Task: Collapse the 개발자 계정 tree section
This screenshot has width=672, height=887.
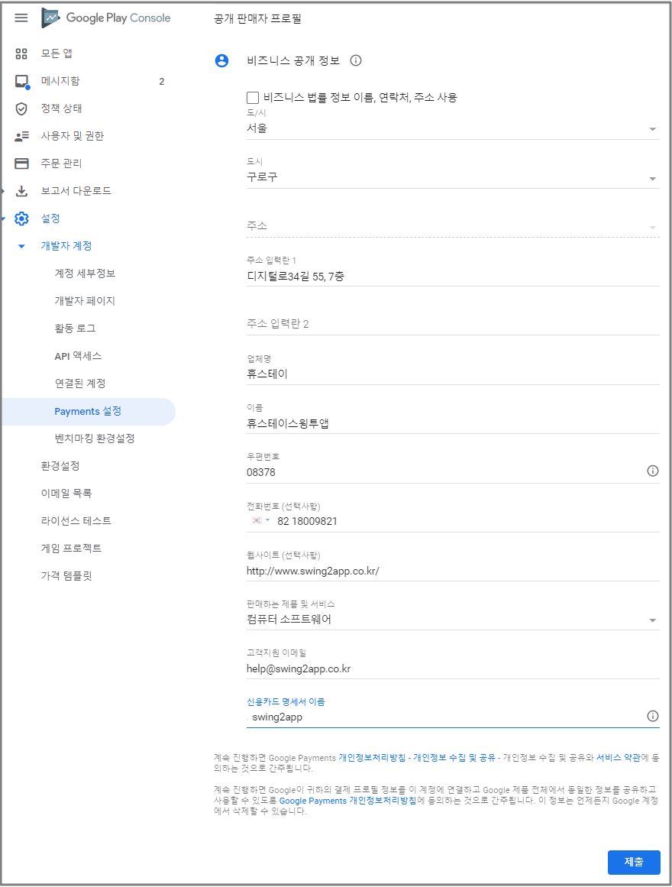Action: (21, 246)
